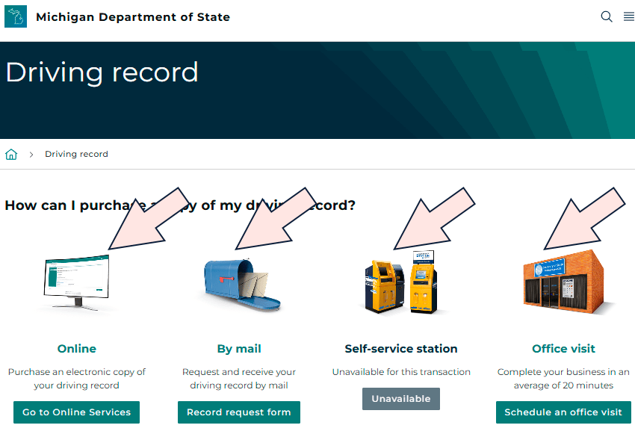Click the Michigan Department of State title
The image size is (635, 437).
pyautogui.click(x=133, y=17)
